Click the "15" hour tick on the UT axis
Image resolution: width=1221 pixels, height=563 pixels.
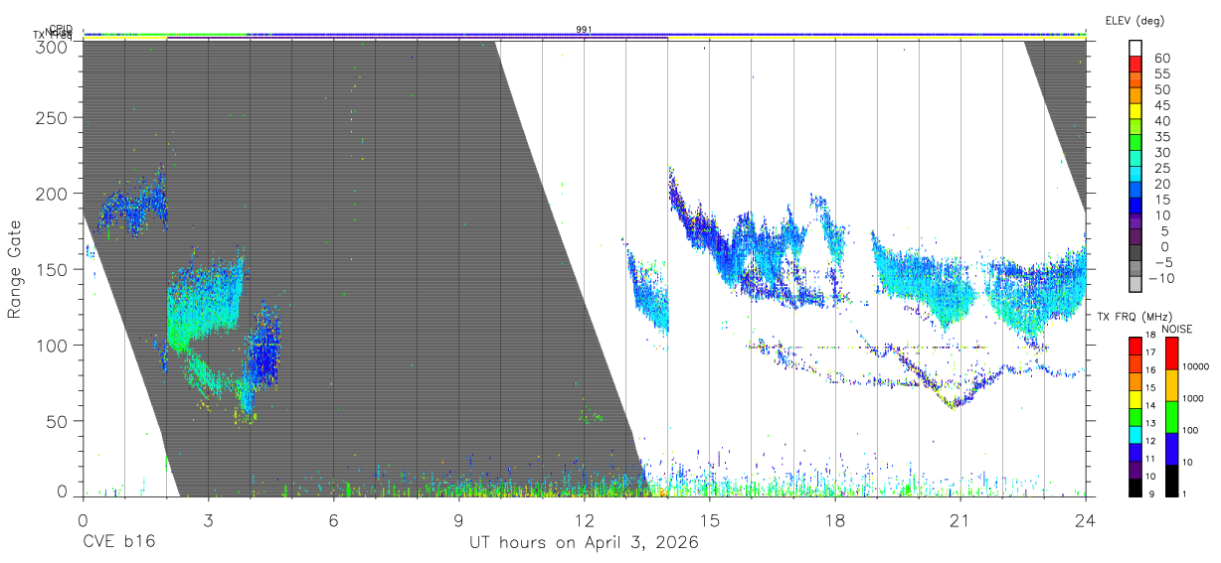tap(709, 519)
